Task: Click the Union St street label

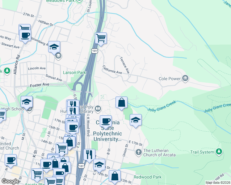Action: (x=125, y=150)
